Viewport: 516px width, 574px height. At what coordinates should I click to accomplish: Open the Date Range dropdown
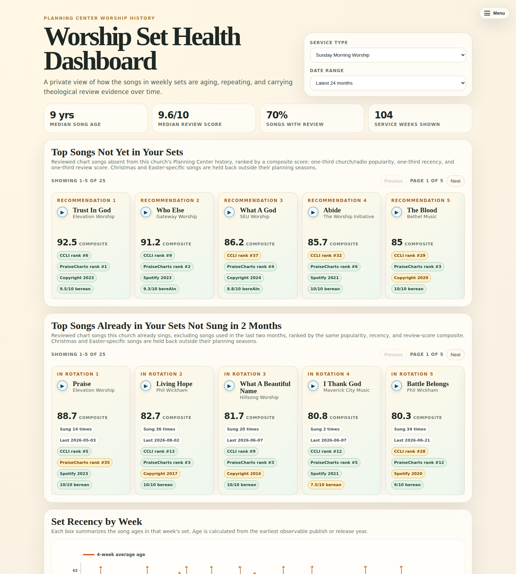point(388,83)
